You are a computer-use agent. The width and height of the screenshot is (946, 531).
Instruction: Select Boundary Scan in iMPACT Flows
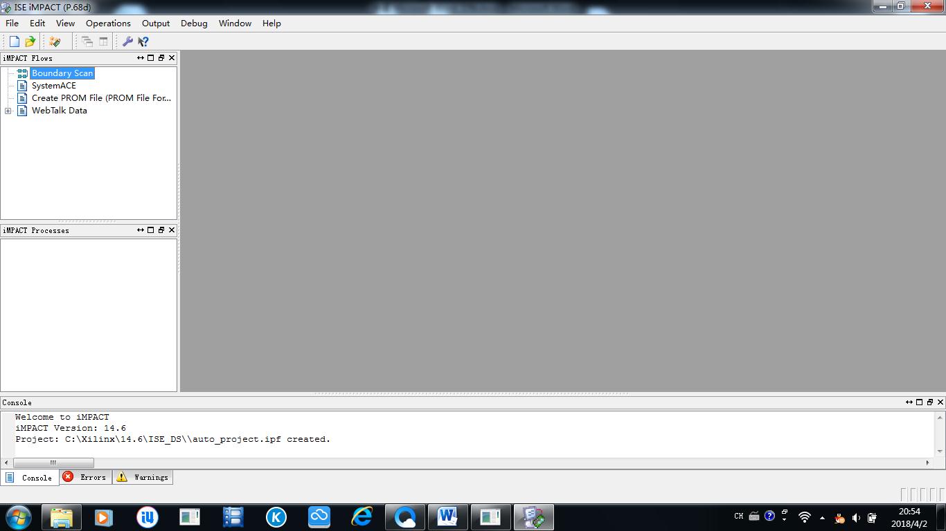click(62, 73)
